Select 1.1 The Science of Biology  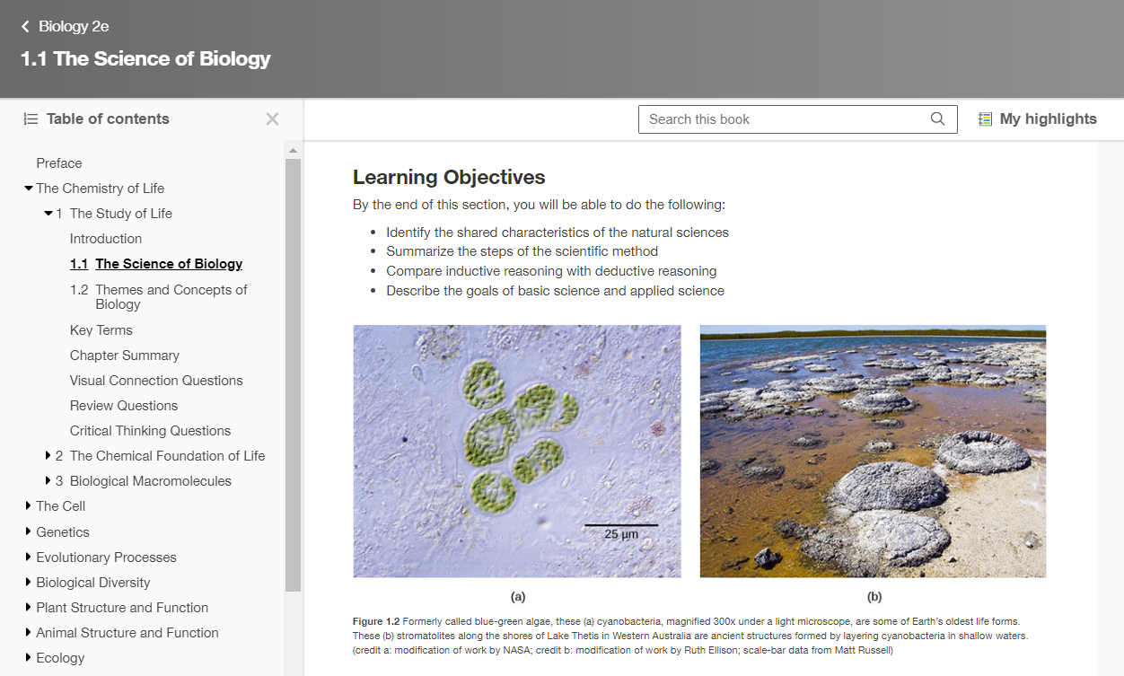156,264
